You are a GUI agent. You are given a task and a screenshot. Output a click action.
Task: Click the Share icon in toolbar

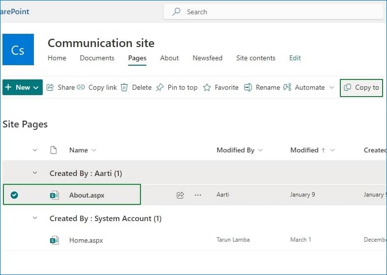click(50, 87)
